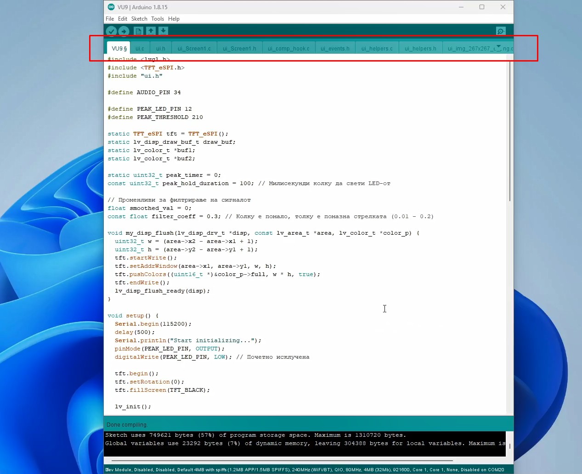Switch to the ui.c tab
This screenshot has width=582, height=474.
(x=140, y=49)
